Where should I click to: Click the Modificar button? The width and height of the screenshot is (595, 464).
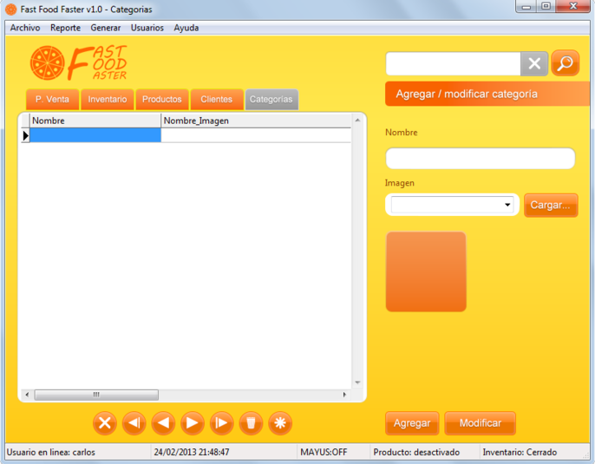point(480,423)
